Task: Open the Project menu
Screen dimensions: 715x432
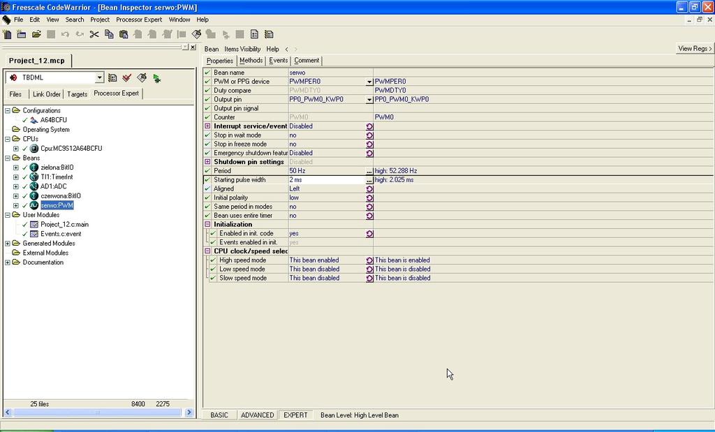Action: click(100, 20)
